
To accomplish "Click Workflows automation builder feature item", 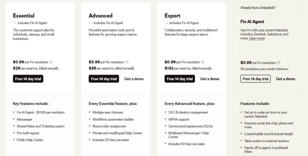I will coord(113,119).
